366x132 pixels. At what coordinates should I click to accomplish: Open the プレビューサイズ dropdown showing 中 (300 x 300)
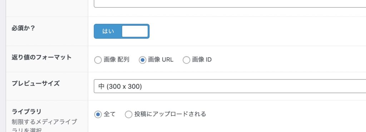[x=230, y=86]
